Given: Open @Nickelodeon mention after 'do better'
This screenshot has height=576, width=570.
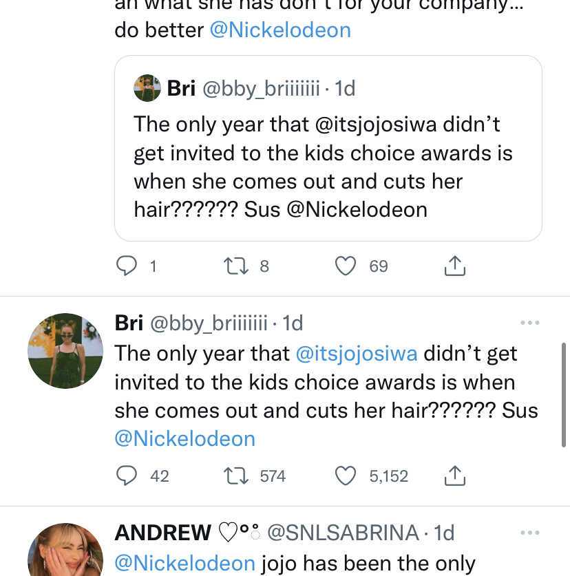Looking at the screenshot, I should point(280,30).
